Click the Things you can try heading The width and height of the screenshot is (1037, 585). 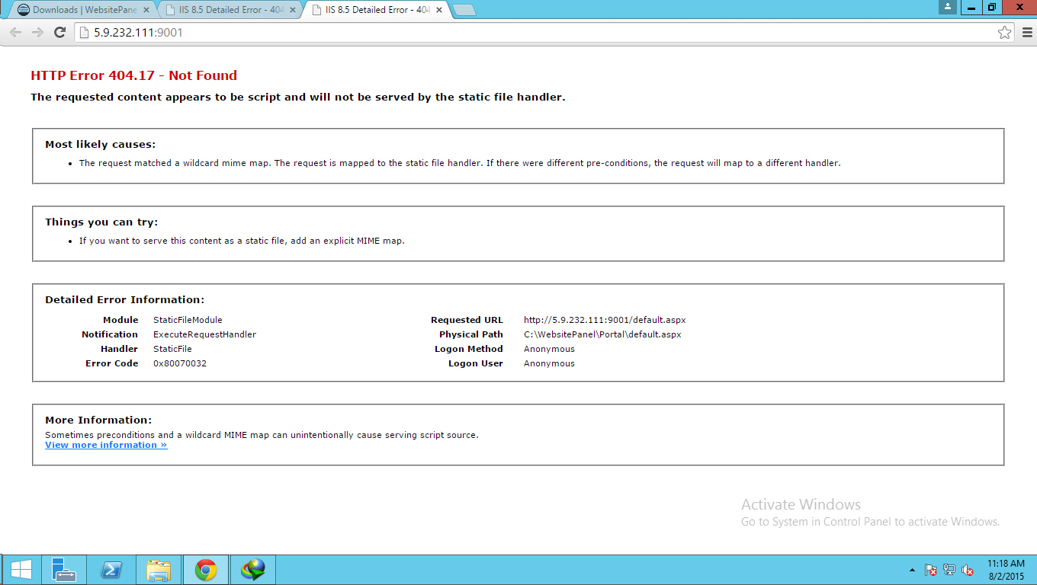click(101, 222)
